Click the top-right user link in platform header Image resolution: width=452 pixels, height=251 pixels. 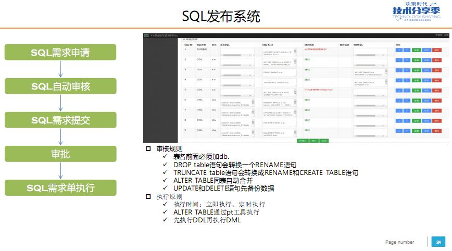442,35
